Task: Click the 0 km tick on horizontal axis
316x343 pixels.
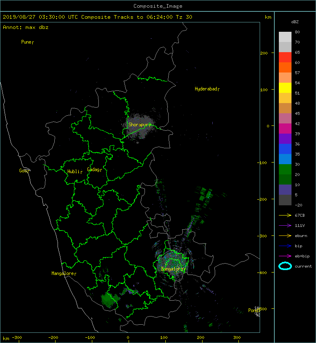Action: click(x=128, y=338)
